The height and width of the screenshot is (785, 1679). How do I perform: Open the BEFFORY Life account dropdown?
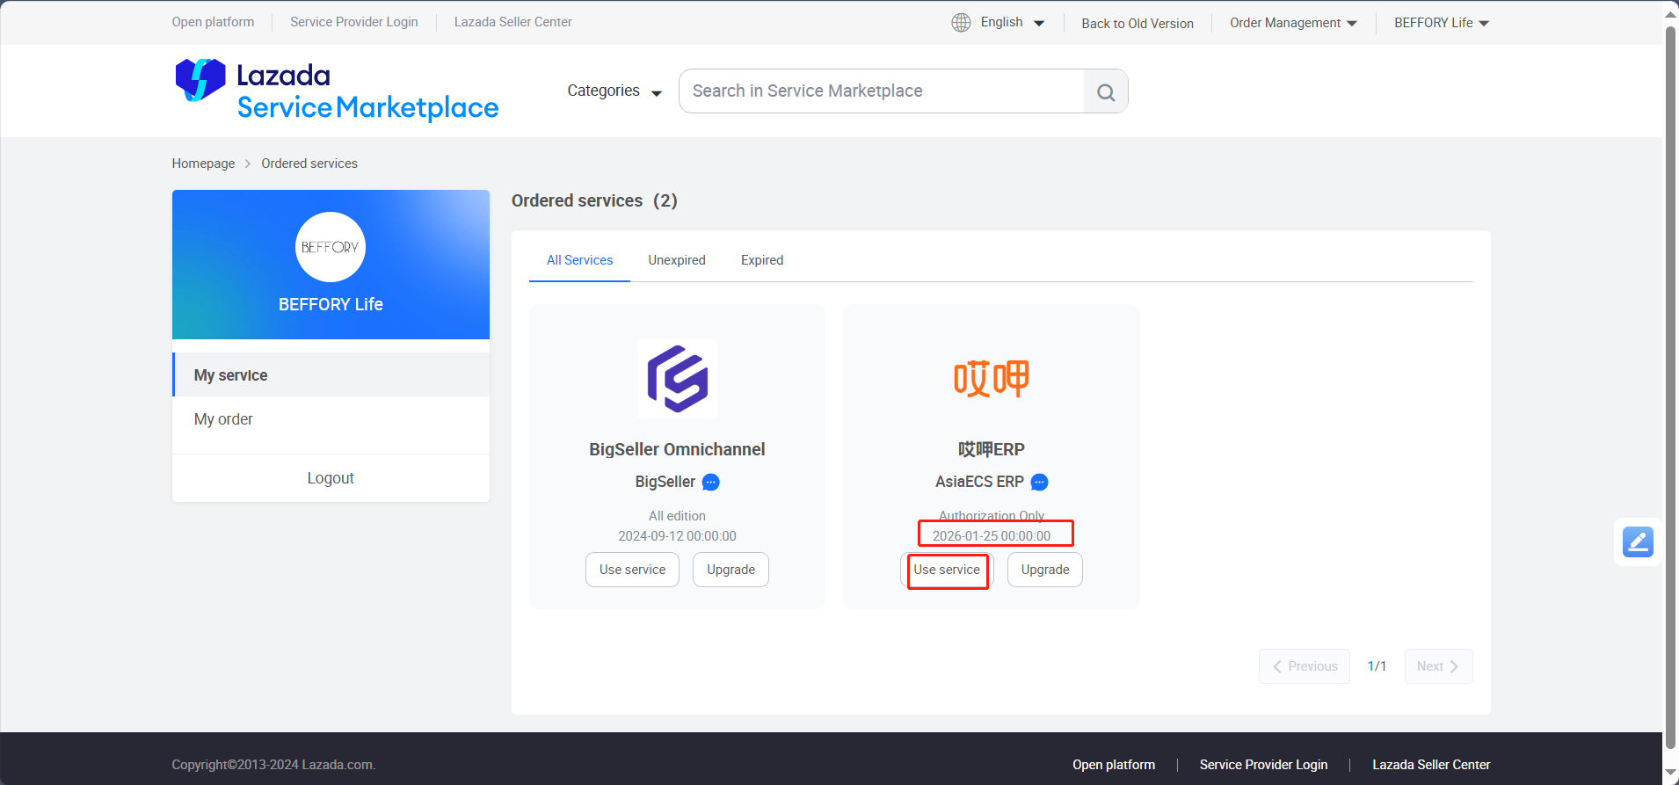(x=1442, y=23)
